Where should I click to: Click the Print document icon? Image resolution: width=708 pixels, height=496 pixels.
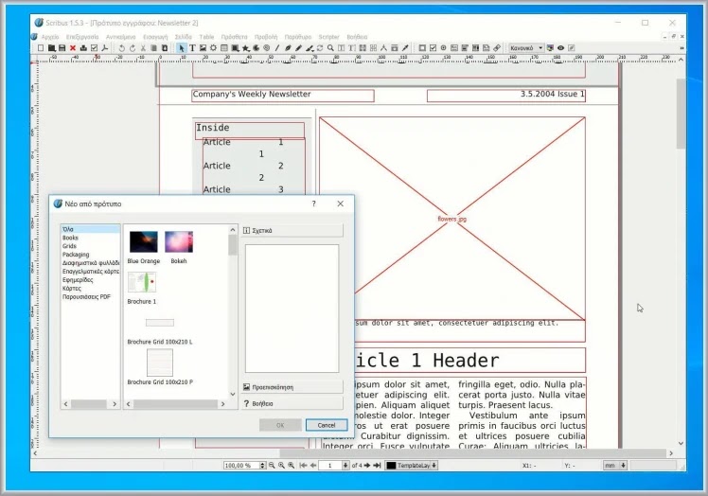point(83,48)
